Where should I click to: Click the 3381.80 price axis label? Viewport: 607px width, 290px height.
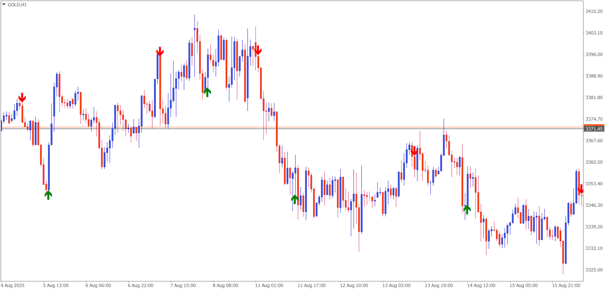594,97
